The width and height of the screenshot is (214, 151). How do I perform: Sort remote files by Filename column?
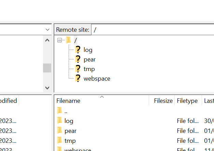tap(101, 101)
